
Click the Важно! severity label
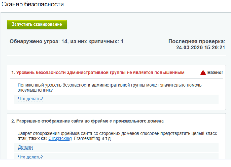coord(215,72)
